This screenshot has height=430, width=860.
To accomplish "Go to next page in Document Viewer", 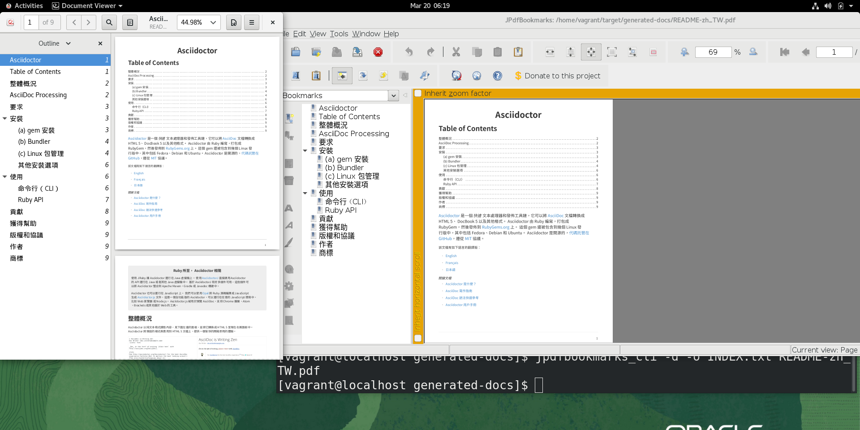I will coord(89,22).
